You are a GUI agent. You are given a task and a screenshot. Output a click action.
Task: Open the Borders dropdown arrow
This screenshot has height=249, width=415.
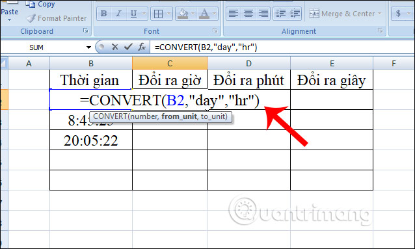tap(169, 14)
